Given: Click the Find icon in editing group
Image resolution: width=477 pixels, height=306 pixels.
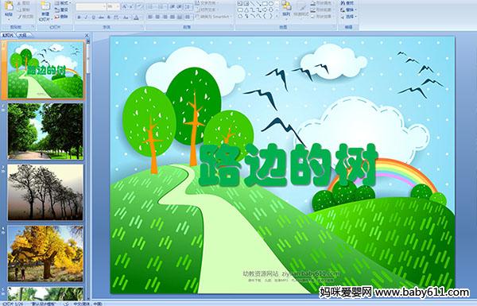Looking at the screenshot, I should point(347,3).
